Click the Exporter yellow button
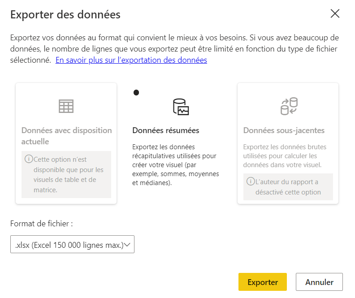355x298 pixels. pos(263,282)
